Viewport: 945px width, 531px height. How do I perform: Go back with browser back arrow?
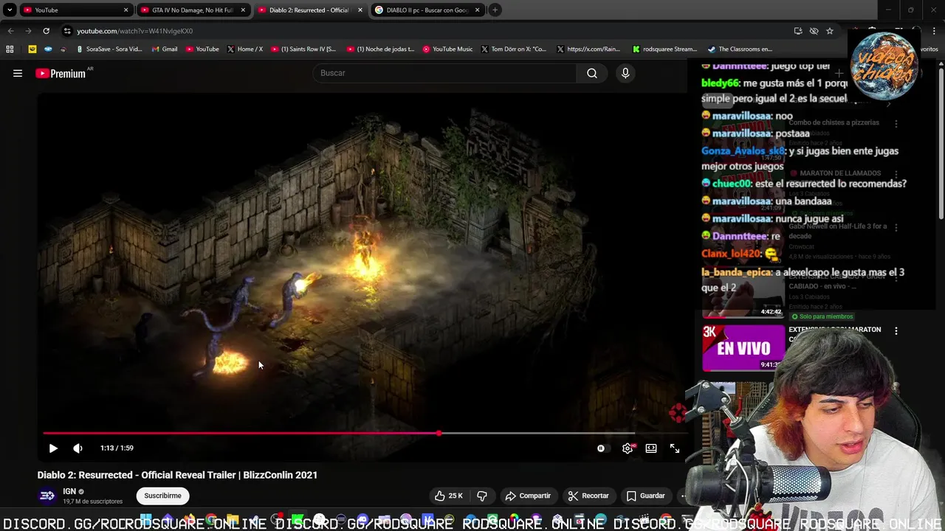pos(10,31)
